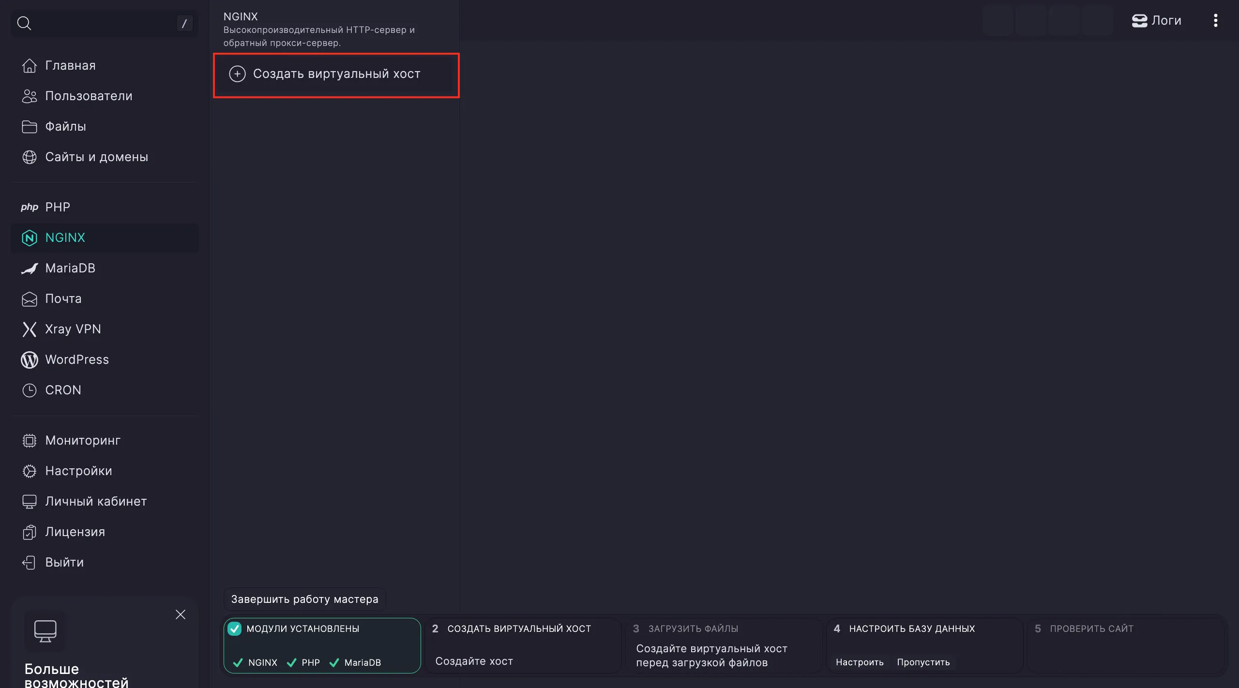Click the globe icon beside Сайты и домены
The height and width of the screenshot is (688, 1239).
[x=29, y=157]
